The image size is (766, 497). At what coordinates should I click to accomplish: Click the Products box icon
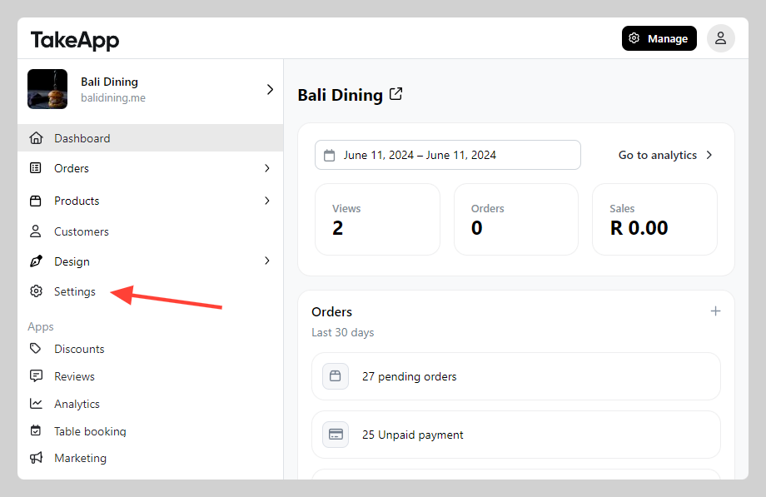click(x=36, y=201)
